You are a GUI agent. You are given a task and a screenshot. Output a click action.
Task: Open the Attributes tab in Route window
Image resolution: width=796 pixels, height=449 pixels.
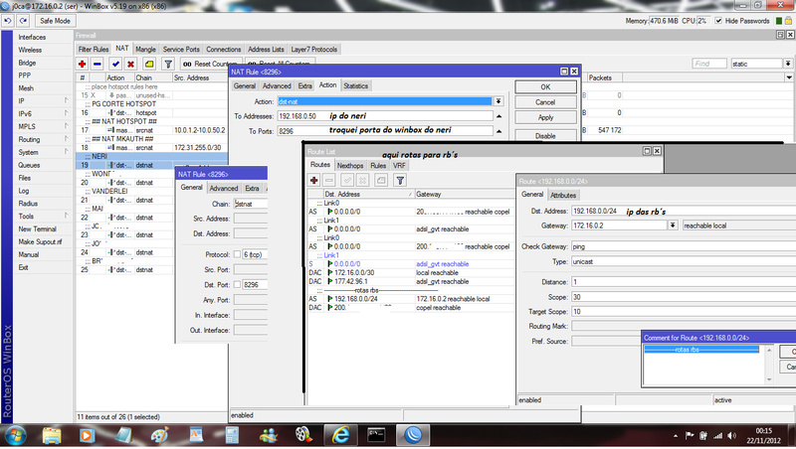(x=563, y=195)
